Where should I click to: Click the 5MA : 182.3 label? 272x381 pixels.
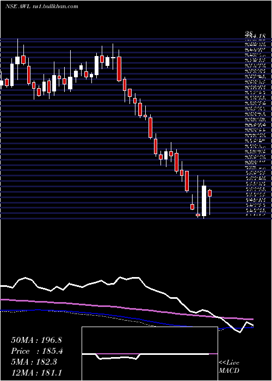(34, 362)
